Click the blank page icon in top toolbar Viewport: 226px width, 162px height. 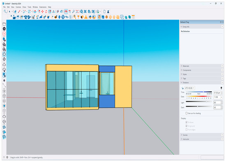pos(104,11)
